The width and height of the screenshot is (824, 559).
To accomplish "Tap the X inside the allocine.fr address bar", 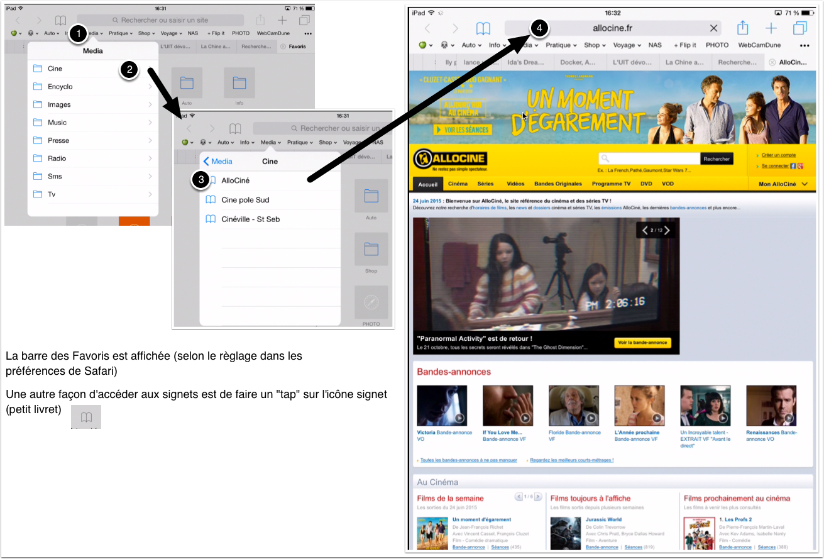I will [713, 28].
